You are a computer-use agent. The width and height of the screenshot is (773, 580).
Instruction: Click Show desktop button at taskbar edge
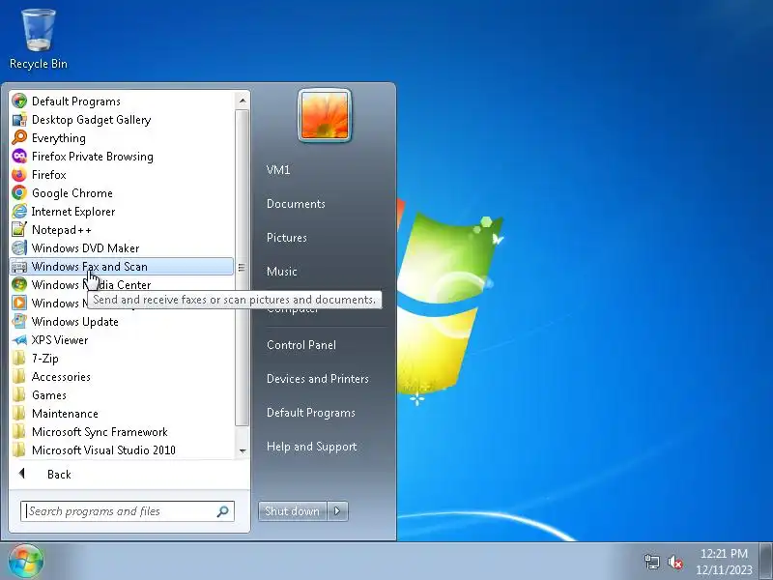[767, 562]
